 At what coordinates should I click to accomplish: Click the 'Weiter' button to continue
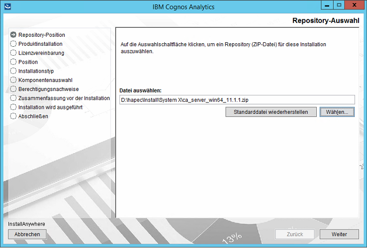340,234
